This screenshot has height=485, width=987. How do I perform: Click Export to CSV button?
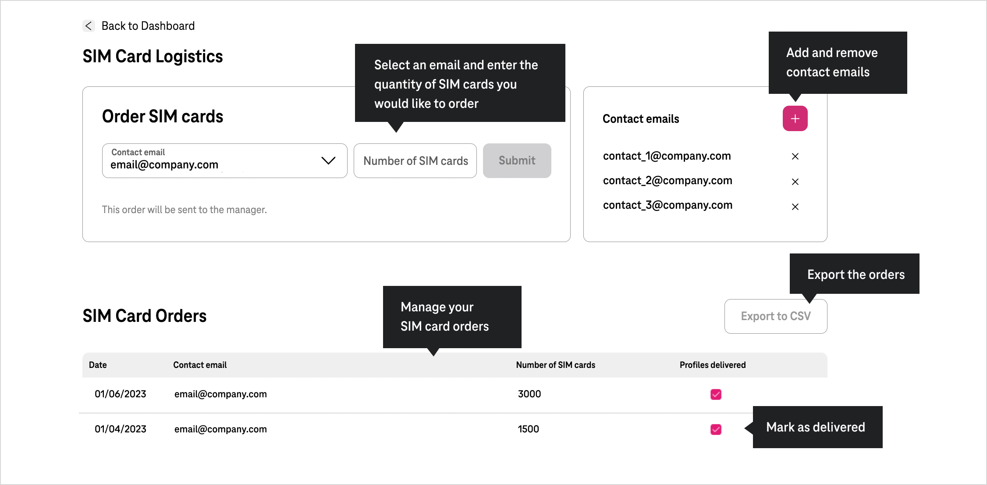[775, 316]
